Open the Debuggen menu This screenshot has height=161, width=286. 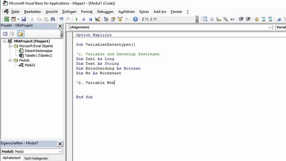point(105,12)
